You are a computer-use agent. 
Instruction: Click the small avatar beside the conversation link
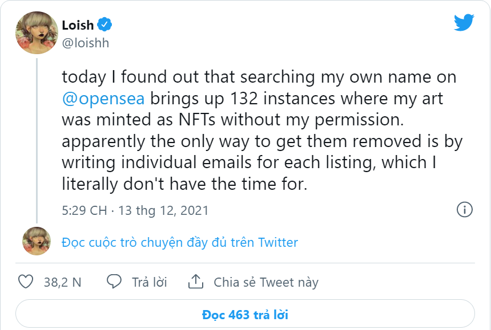[37, 241]
